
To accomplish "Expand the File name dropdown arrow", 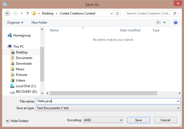I will point(178,101).
